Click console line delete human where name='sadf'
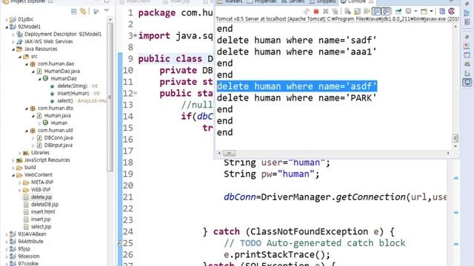The width and height of the screenshot is (474, 266). (x=297, y=40)
